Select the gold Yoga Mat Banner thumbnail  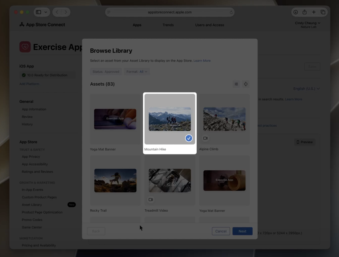[x=224, y=180]
